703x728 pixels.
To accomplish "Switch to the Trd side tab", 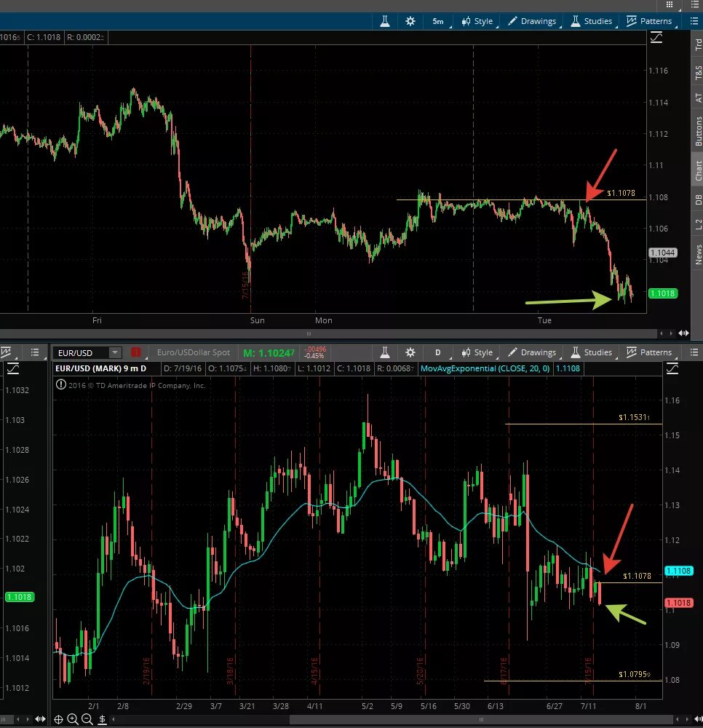I will pyautogui.click(x=697, y=44).
